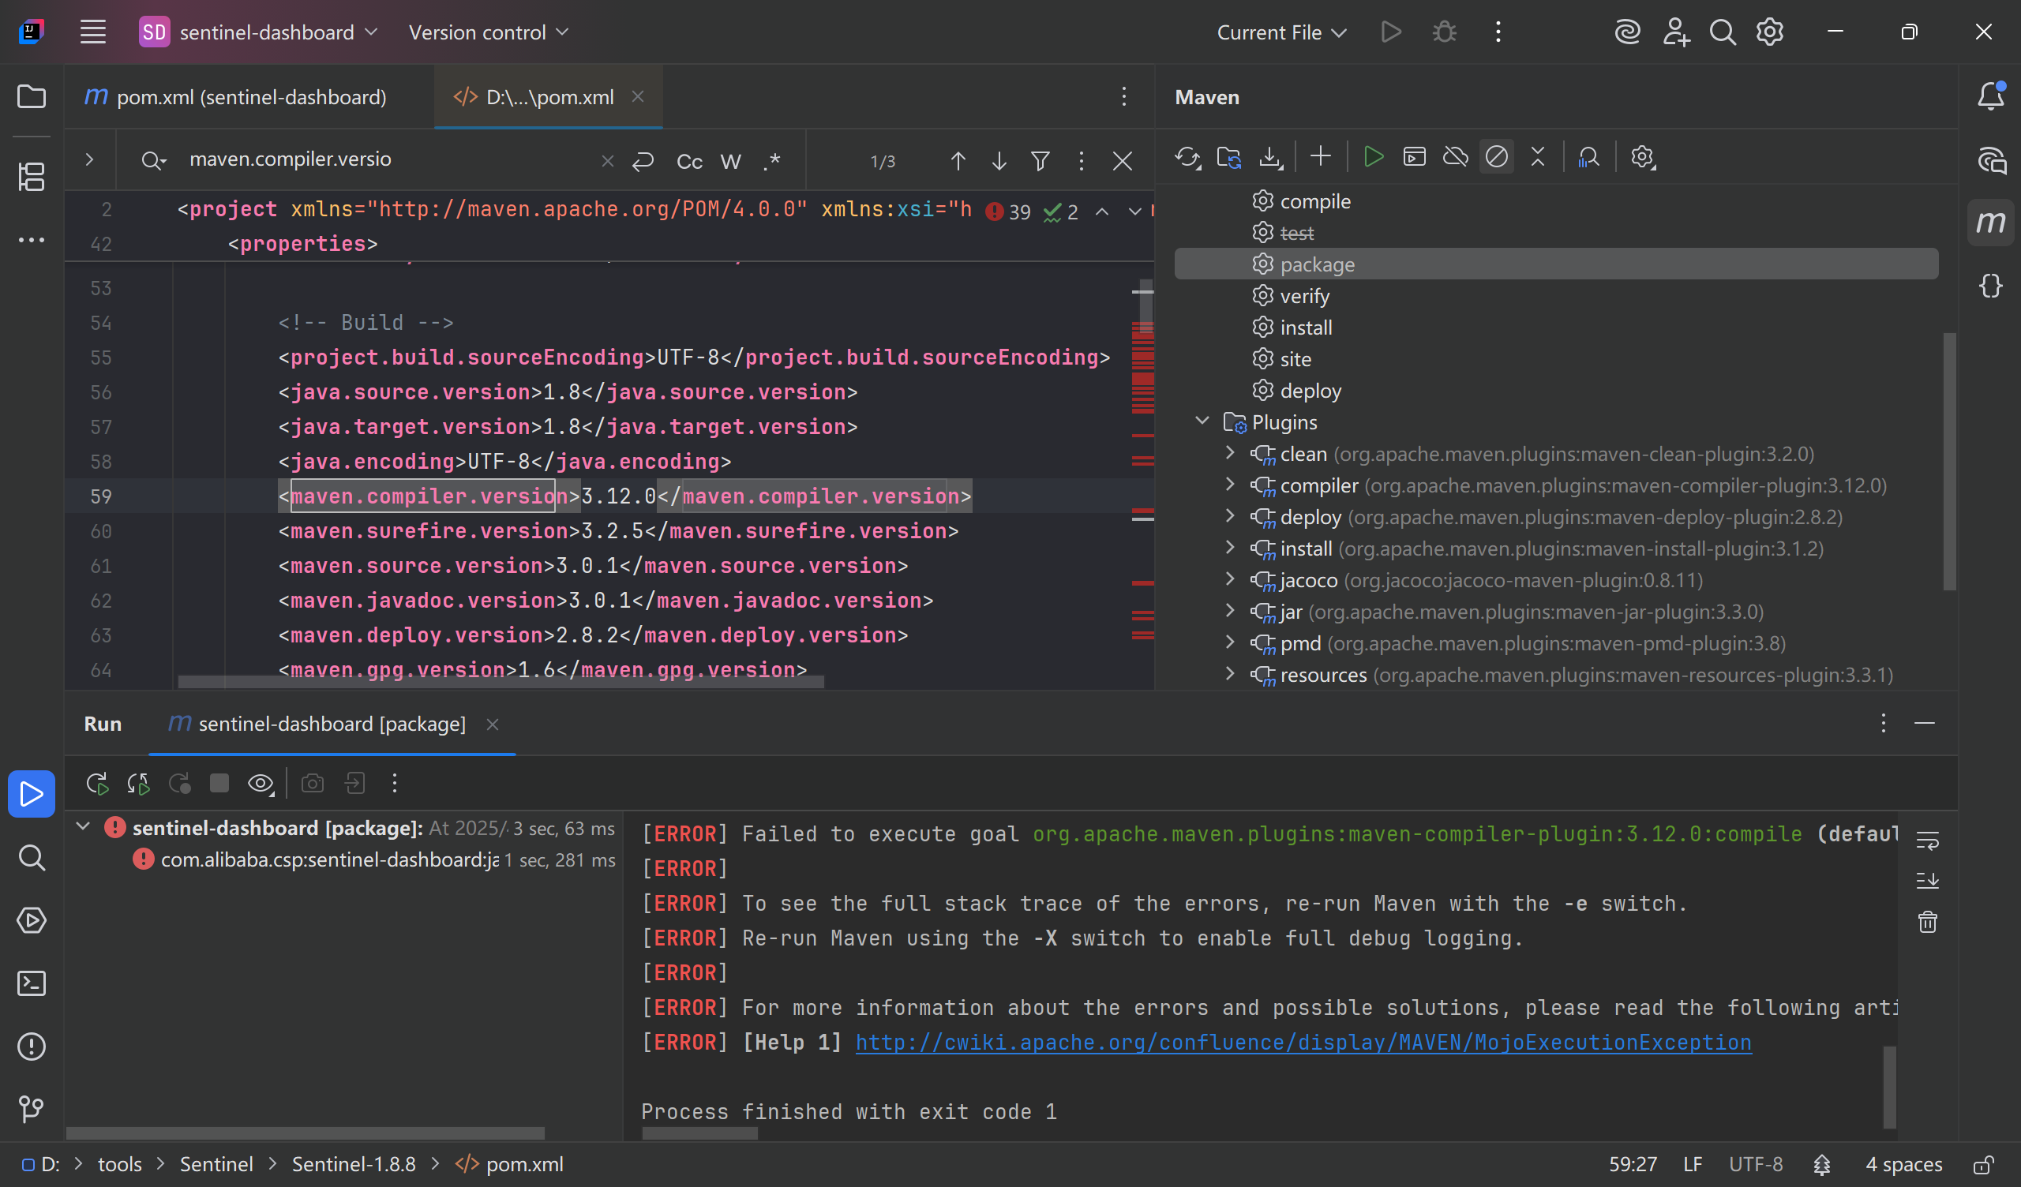Collapse the Plugins folder in Maven tree

point(1202,421)
